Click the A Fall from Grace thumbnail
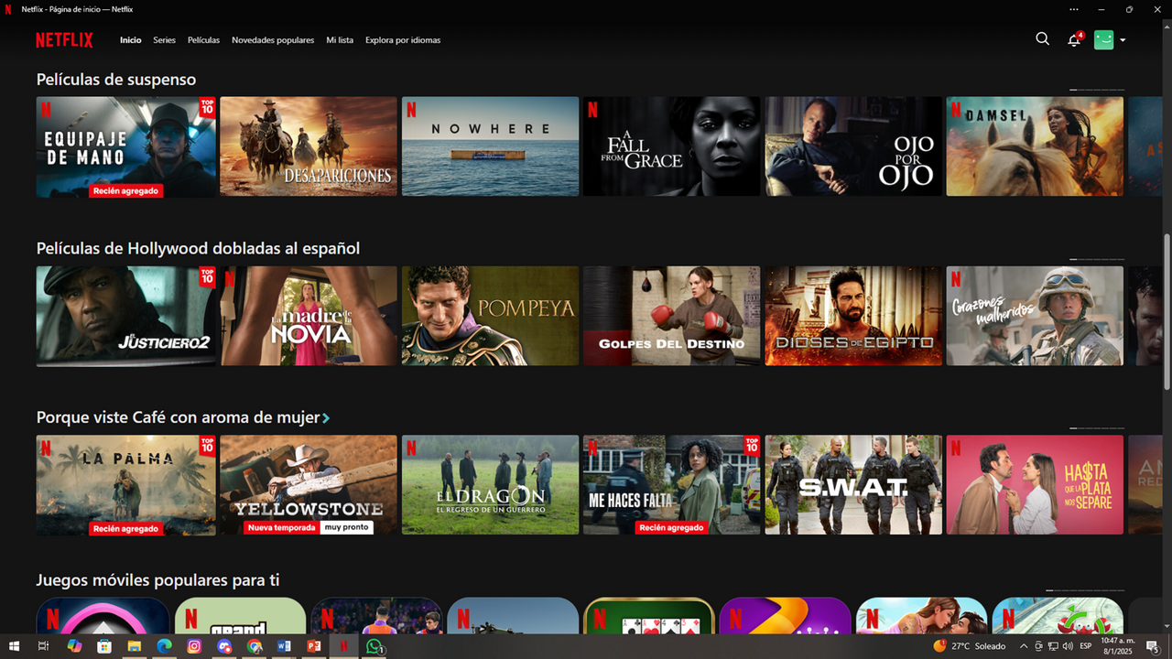This screenshot has width=1172, height=659. click(672, 146)
